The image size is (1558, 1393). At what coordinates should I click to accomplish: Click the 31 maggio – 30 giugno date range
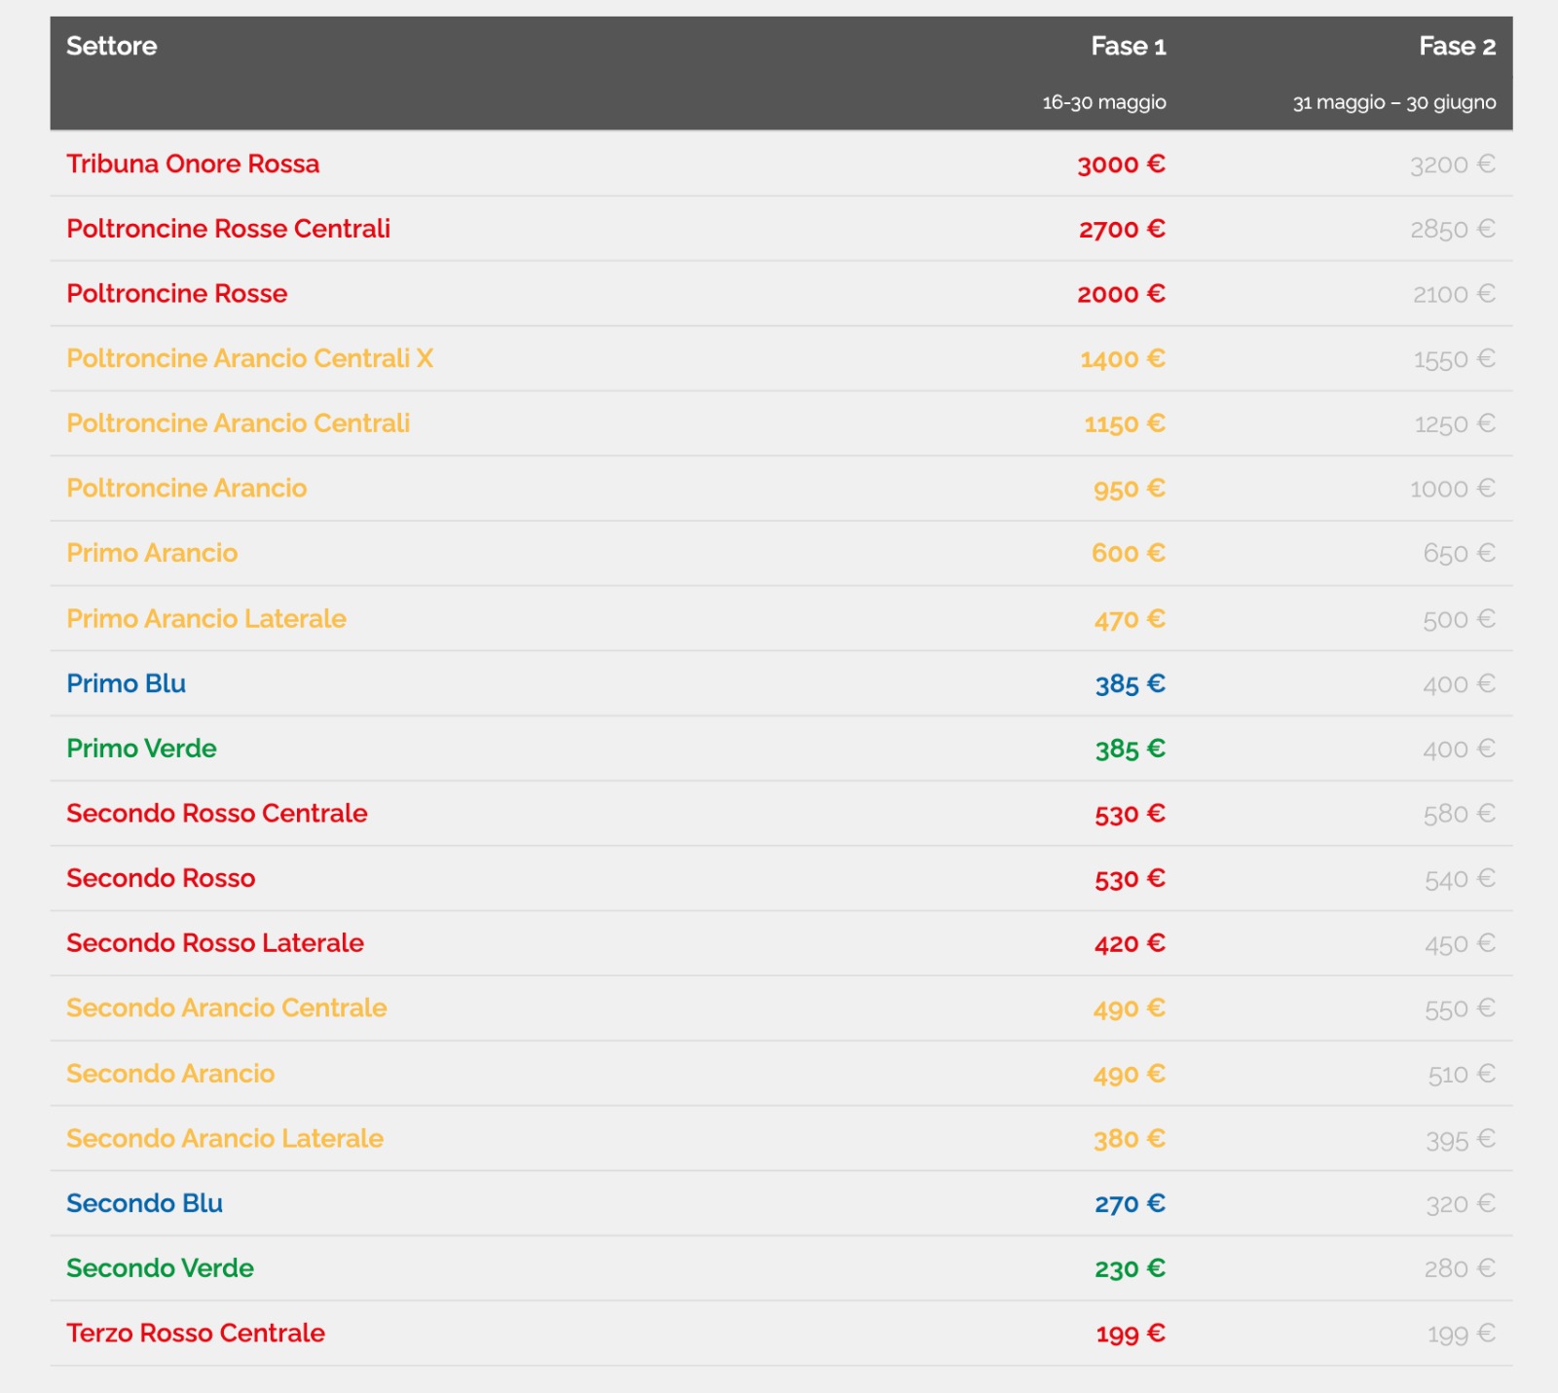[1393, 102]
